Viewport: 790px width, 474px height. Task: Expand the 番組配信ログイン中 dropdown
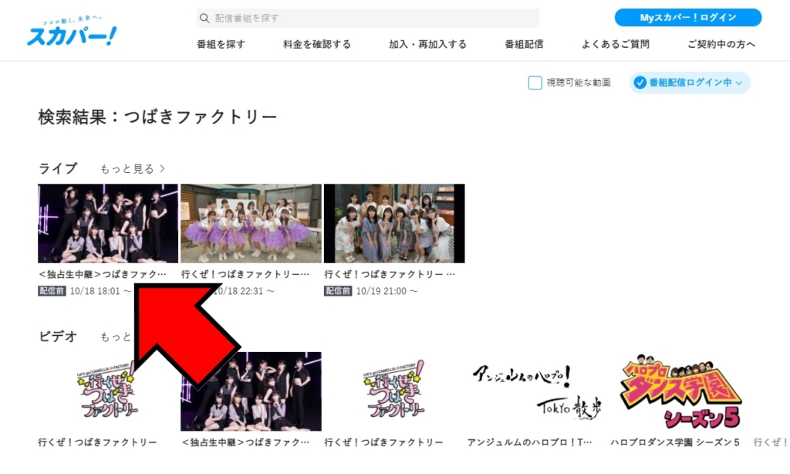pyautogui.click(x=690, y=83)
